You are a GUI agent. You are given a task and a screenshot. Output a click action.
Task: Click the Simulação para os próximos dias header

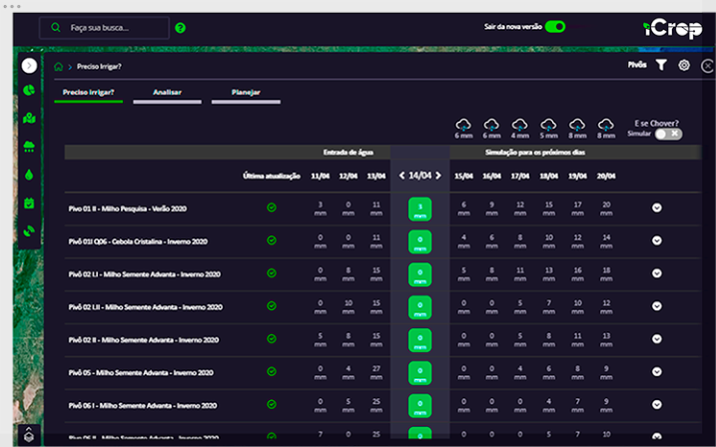535,153
